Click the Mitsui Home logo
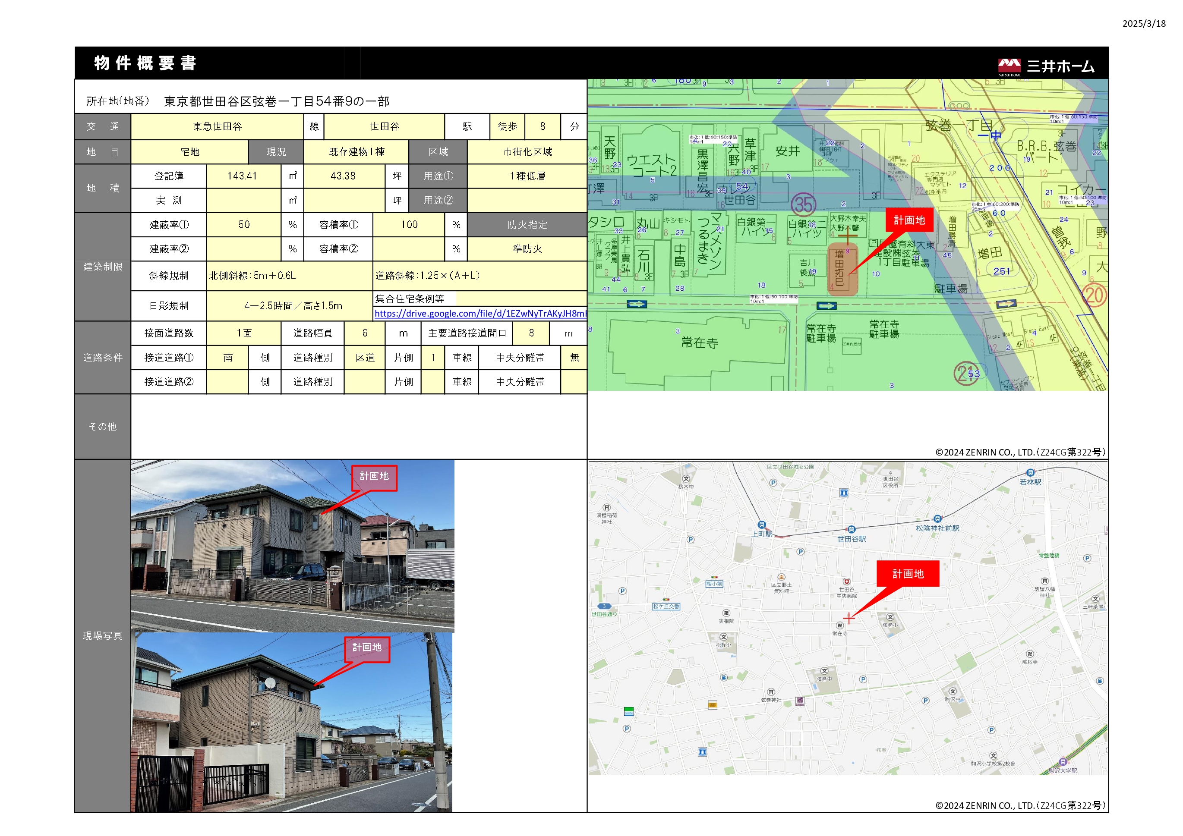 (1045, 66)
